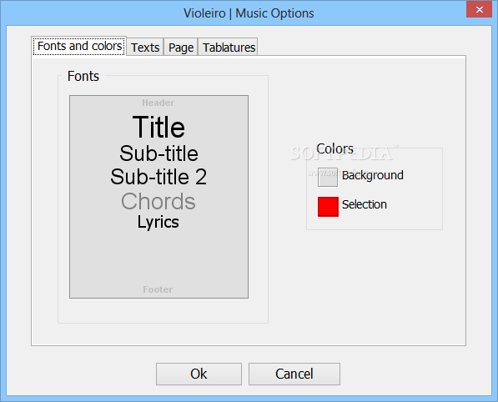The image size is (498, 402).
Task: Select the Title font sample
Action: click(158, 127)
